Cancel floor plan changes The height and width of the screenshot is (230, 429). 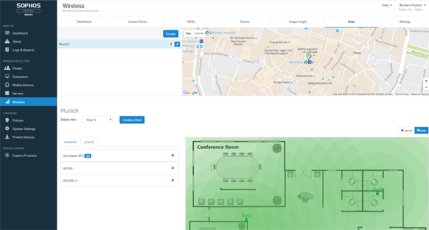click(x=406, y=130)
